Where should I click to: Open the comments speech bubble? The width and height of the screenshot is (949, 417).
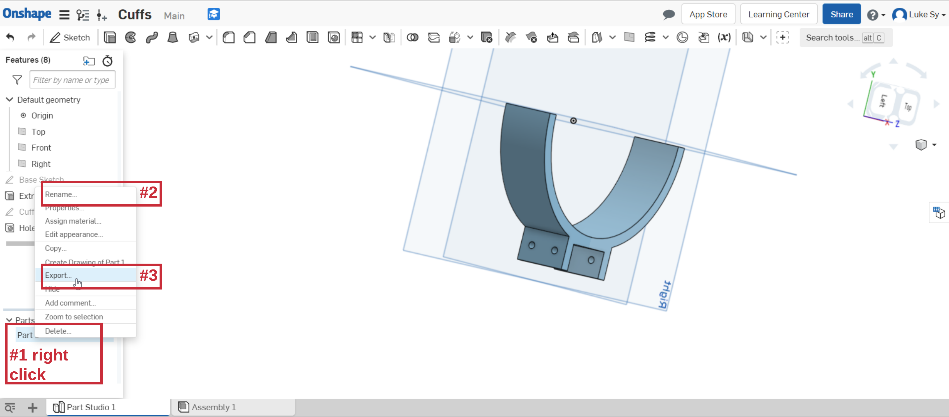pos(669,15)
